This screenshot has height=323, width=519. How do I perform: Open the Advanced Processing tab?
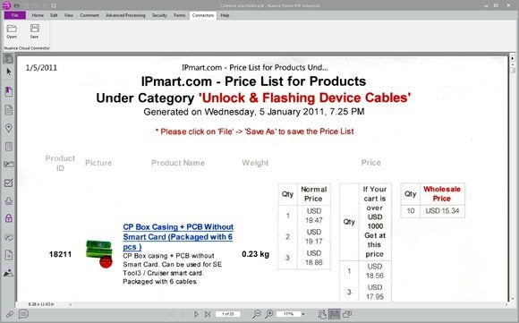click(125, 15)
